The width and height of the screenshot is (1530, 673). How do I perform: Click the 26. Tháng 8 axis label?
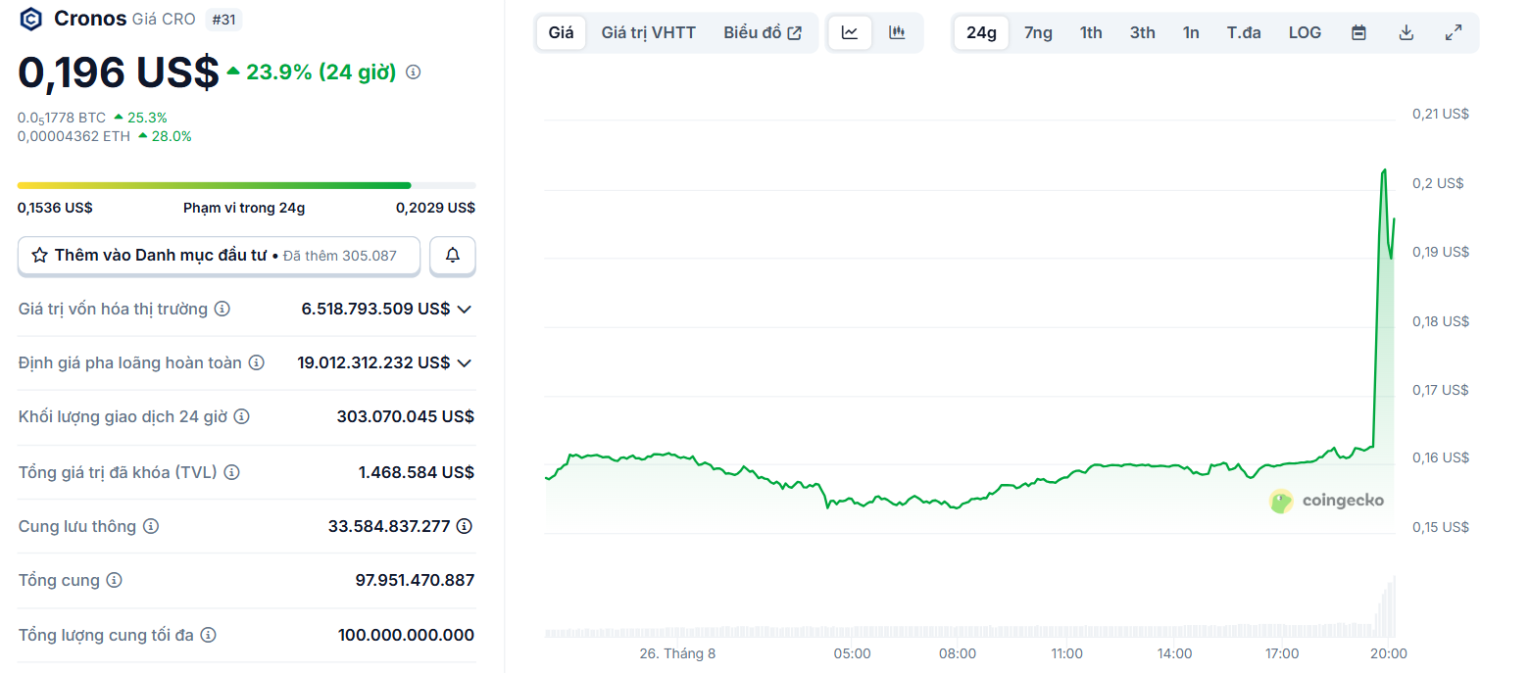(677, 653)
